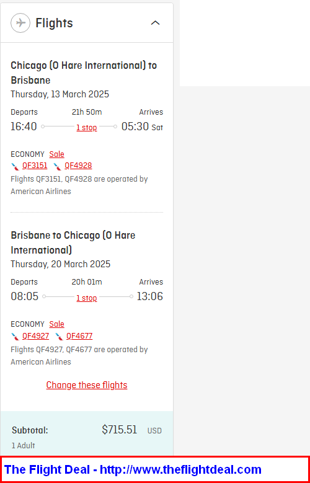
Task: Open flight QF3151 details link
Action: 35,166
